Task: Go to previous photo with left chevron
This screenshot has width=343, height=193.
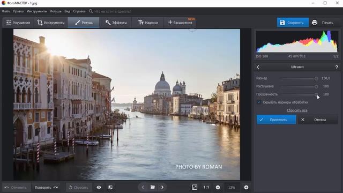Action: pos(143,187)
